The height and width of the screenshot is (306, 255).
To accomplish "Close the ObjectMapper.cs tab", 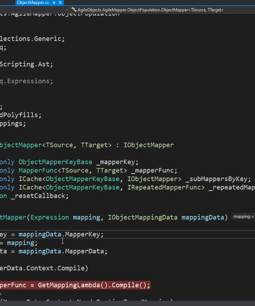I will (60, 3).
